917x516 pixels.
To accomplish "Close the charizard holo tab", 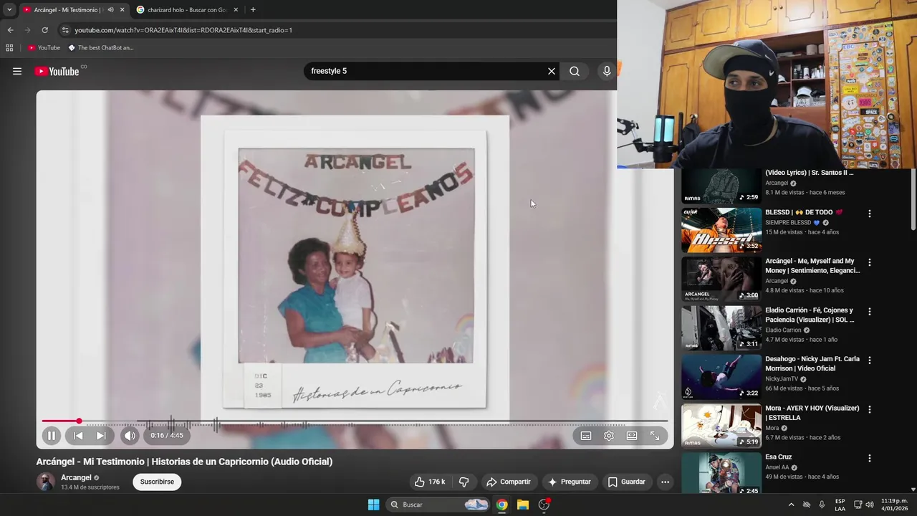I will 236,10.
